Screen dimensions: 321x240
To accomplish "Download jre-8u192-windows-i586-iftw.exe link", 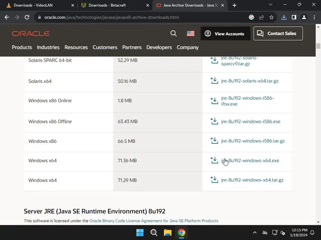I will [248, 101].
